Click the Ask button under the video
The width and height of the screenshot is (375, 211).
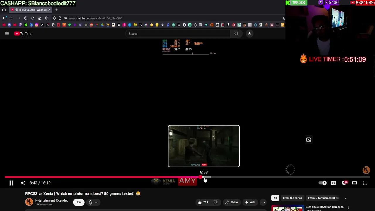[x=249, y=202]
